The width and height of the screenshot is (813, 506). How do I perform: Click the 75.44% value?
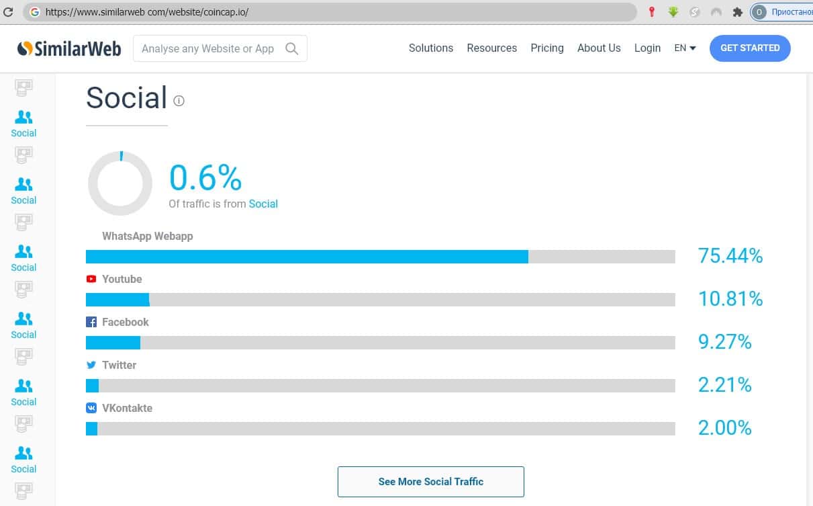point(730,256)
